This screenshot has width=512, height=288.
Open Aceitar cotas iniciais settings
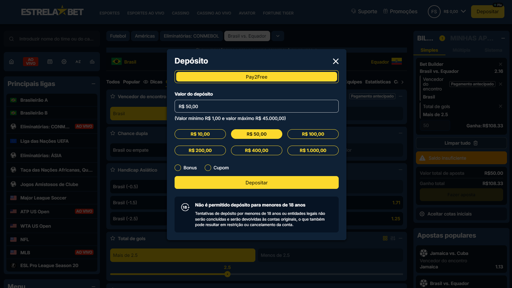pos(461,214)
